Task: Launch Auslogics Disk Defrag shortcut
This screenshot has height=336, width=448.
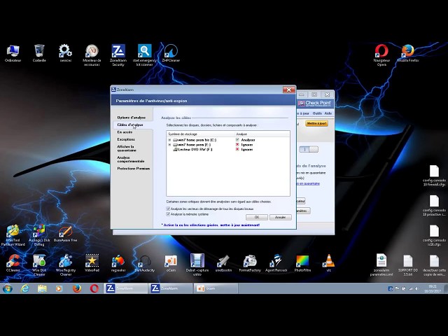Action: pos(39,235)
